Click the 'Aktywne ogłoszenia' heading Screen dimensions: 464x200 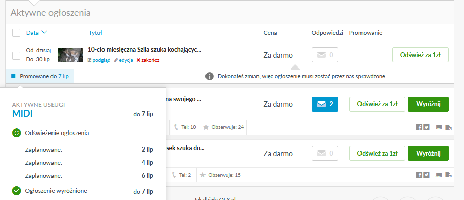50,13
